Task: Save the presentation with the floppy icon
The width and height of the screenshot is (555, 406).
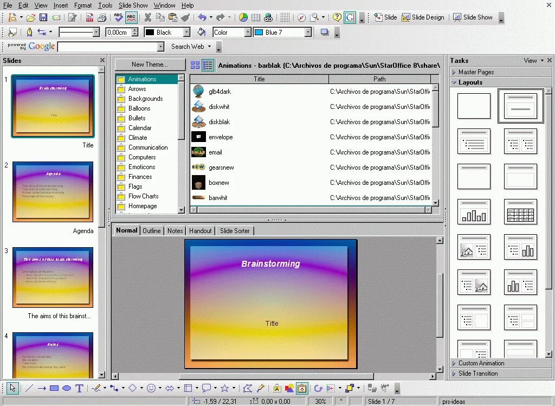Action: [x=43, y=17]
